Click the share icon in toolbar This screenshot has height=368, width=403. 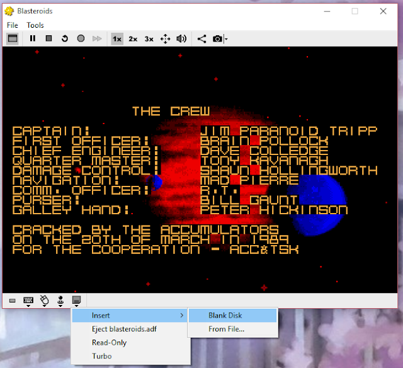201,39
